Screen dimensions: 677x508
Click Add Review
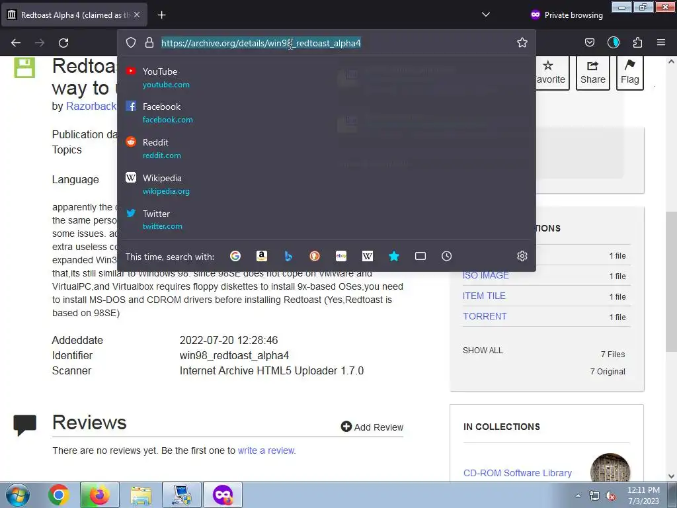click(x=372, y=427)
